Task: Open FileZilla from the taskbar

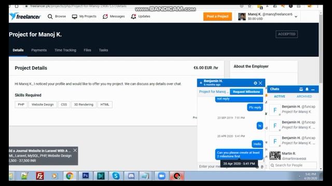Action: tap(40, 176)
